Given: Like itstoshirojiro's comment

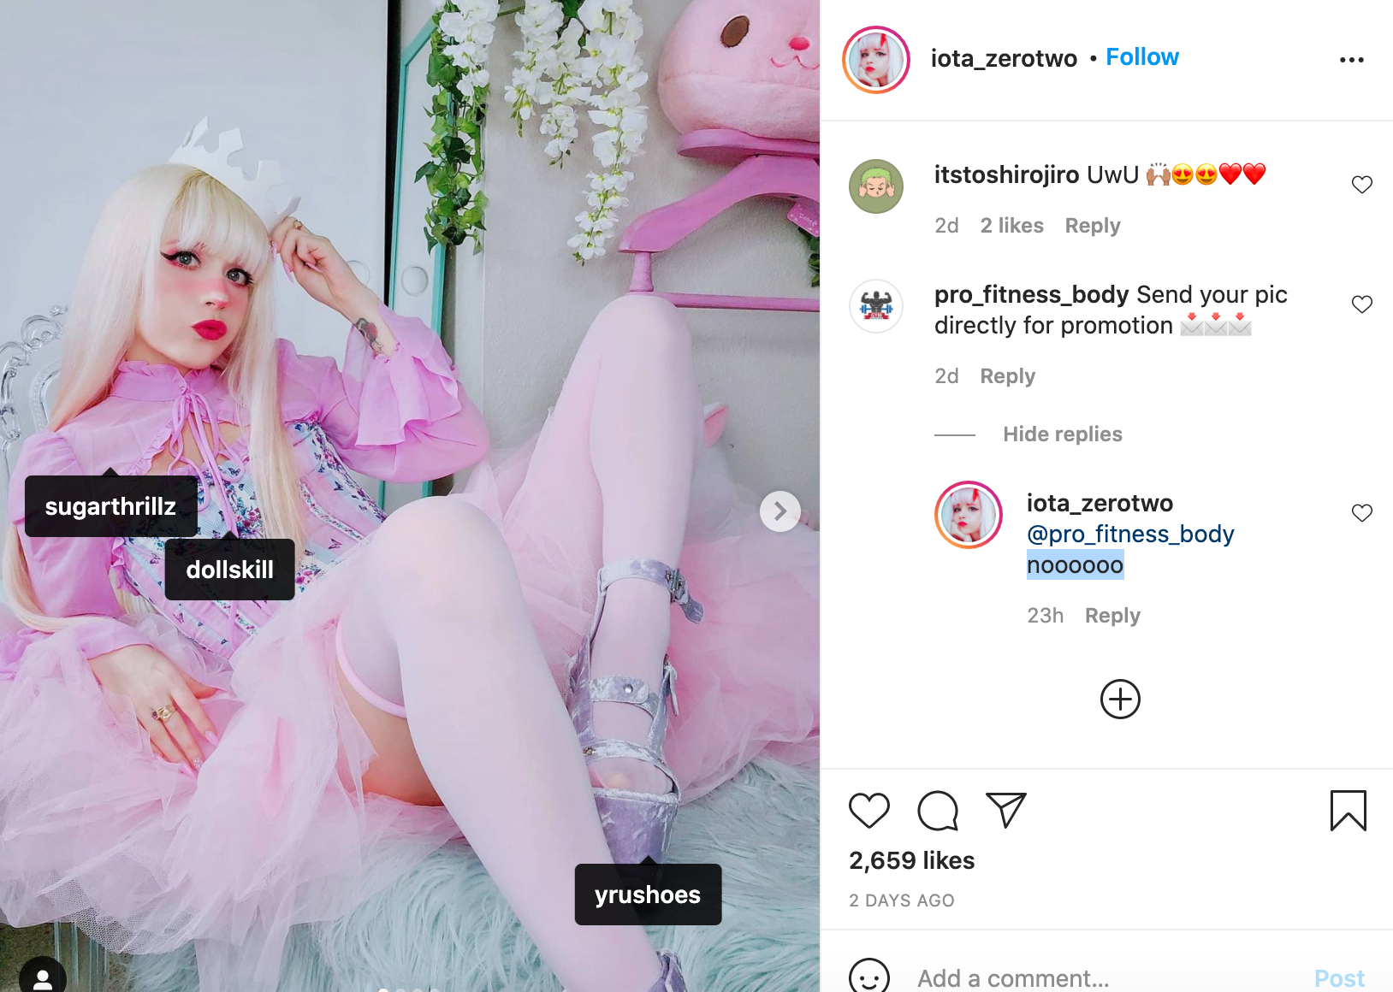Looking at the screenshot, I should point(1362,184).
